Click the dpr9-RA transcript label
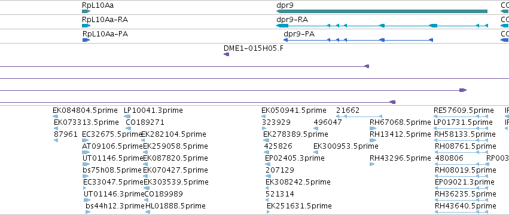Image resolution: width=509 pixels, height=215 pixels. pyautogui.click(x=292, y=20)
